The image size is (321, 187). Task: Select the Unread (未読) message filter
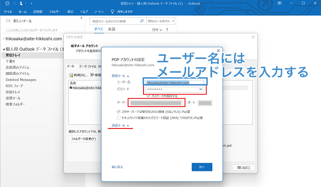coord(111,29)
